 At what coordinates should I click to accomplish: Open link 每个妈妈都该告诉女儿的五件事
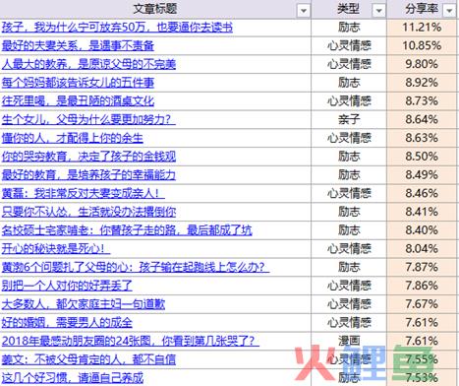point(78,83)
